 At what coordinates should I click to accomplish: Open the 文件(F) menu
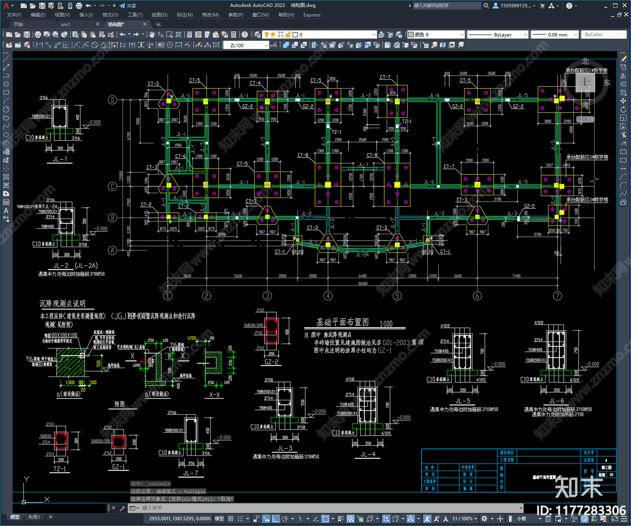[14, 15]
